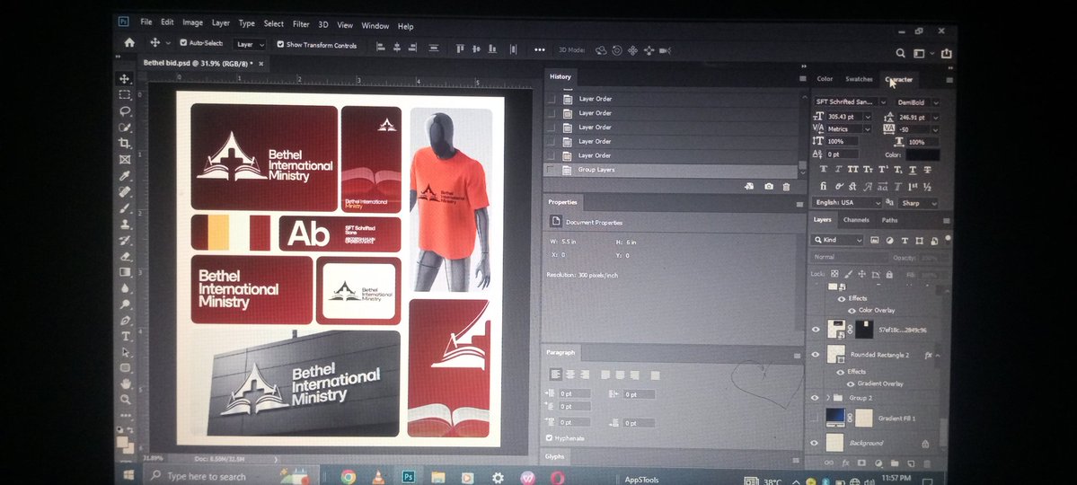The width and height of the screenshot is (1077, 485).
Task: Select the Zoom tool
Action: tap(125, 399)
